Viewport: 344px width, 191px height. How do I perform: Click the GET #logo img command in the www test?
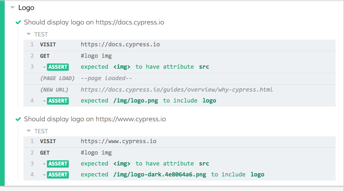point(45,152)
